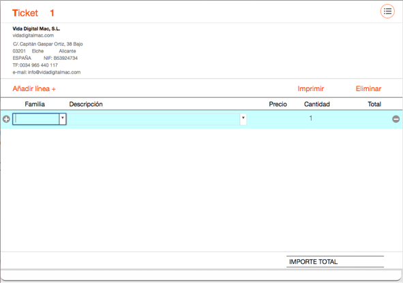
Task: Click the Total column header
Action: pos(374,104)
